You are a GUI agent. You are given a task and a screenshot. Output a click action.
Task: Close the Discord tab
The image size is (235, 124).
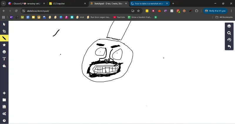pos(44,4)
